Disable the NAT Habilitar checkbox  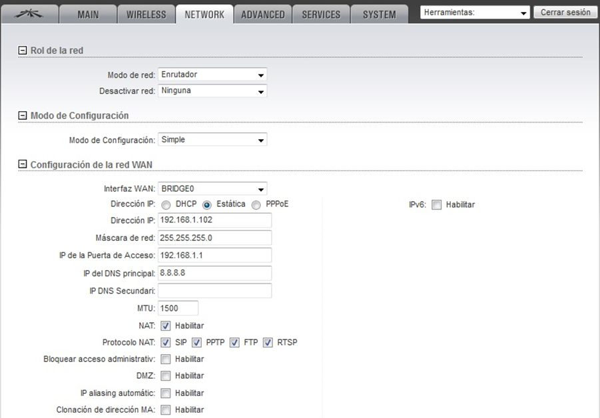tap(166, 326)
